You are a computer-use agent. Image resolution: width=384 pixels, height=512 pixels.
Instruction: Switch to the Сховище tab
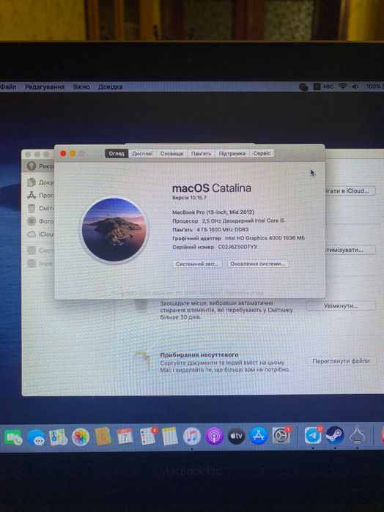[x=171, y=154]
